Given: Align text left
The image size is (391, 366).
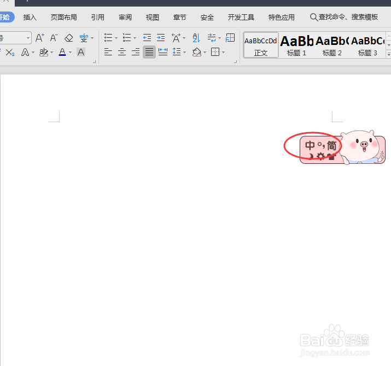Looking at the screenshot, I should 108,52.
